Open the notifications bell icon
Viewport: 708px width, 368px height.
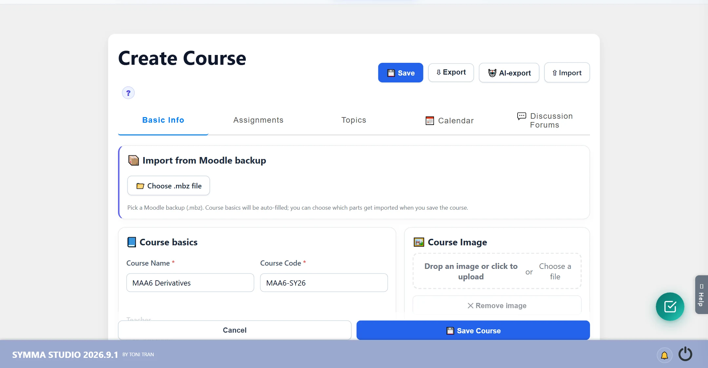664,355
